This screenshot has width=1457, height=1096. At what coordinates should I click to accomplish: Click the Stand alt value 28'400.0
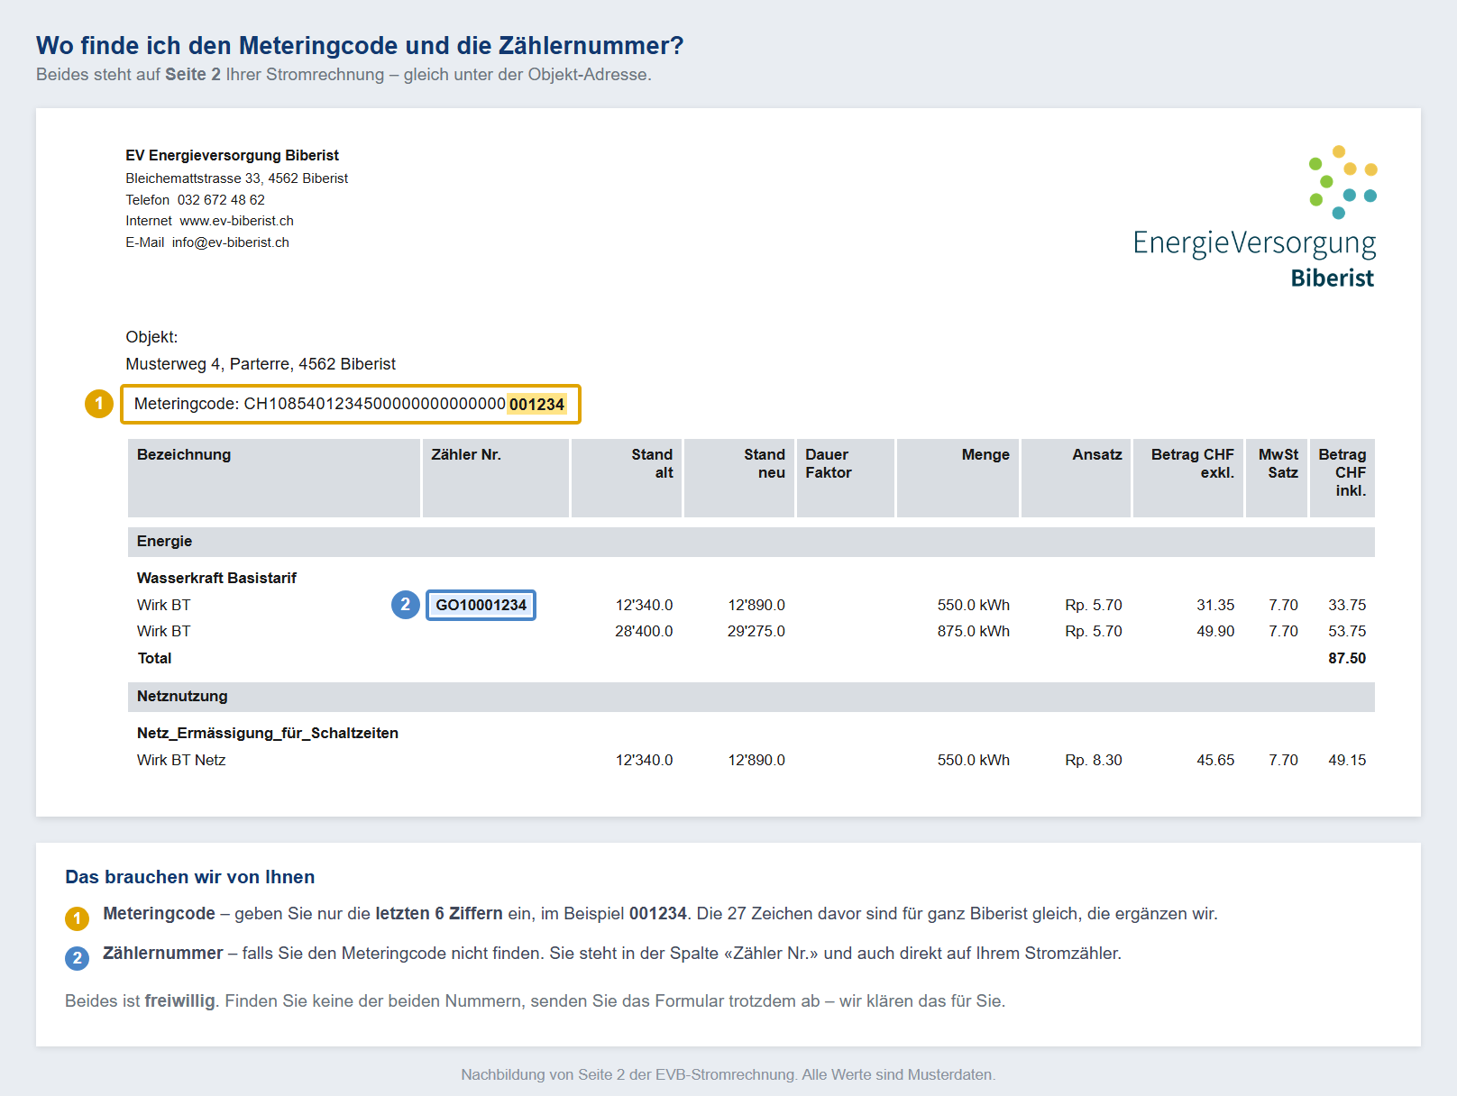tap(644, 631)
